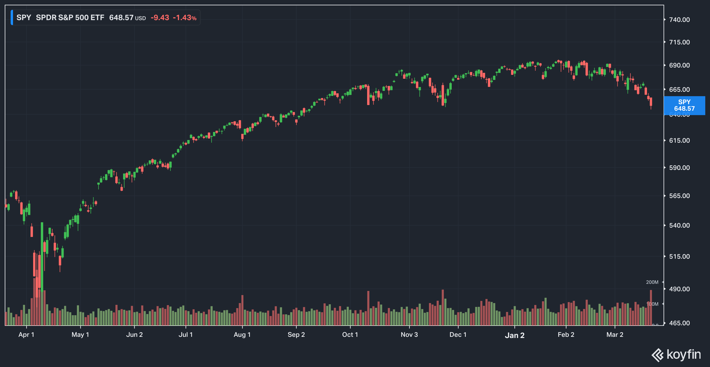
Task: Click the blue SPY 648.57 price tag
Action: (684, 105)
